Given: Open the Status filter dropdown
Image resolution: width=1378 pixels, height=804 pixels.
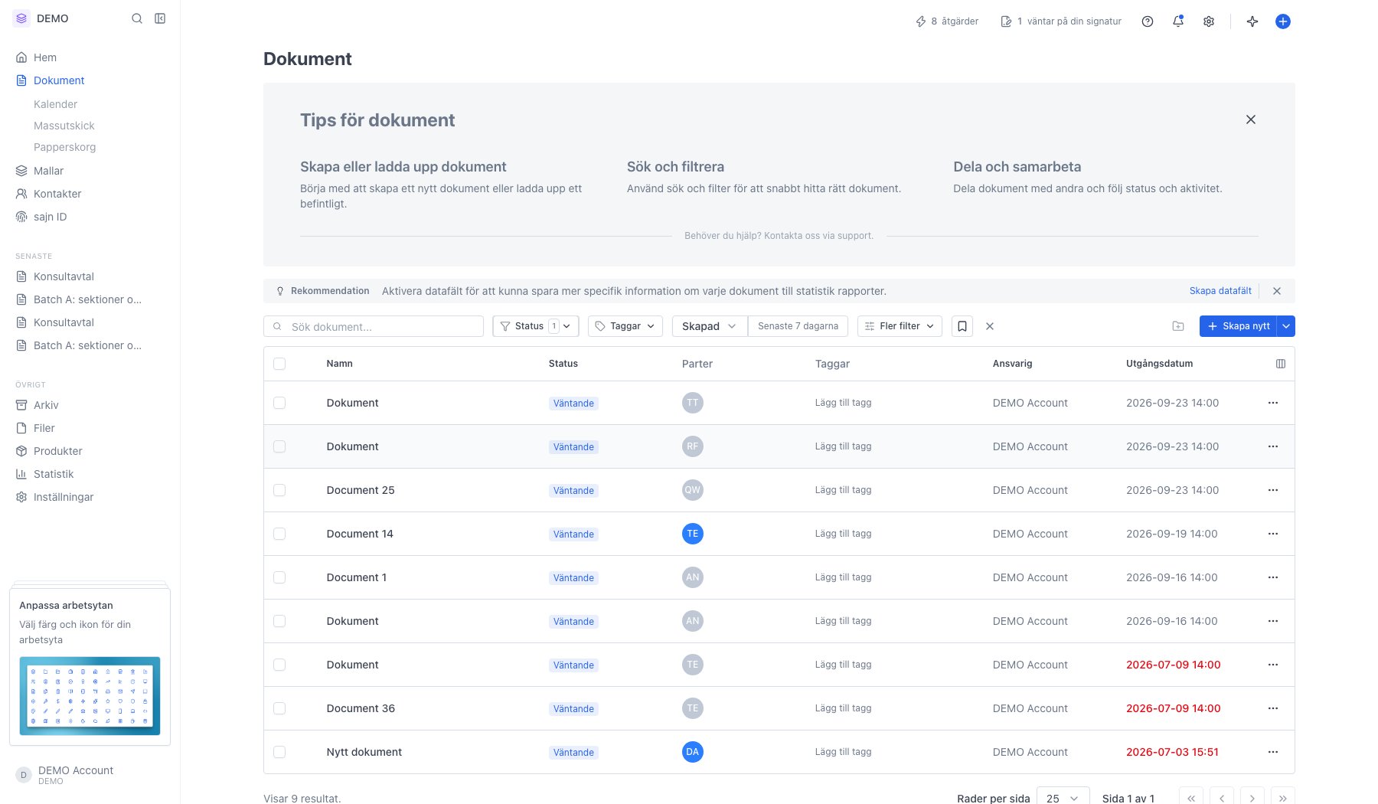Looking at the screenshot, I should [536, 326].
